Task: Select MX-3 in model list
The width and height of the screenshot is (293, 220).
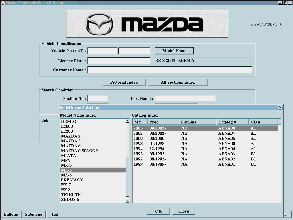Action: (x=93, y=165)
